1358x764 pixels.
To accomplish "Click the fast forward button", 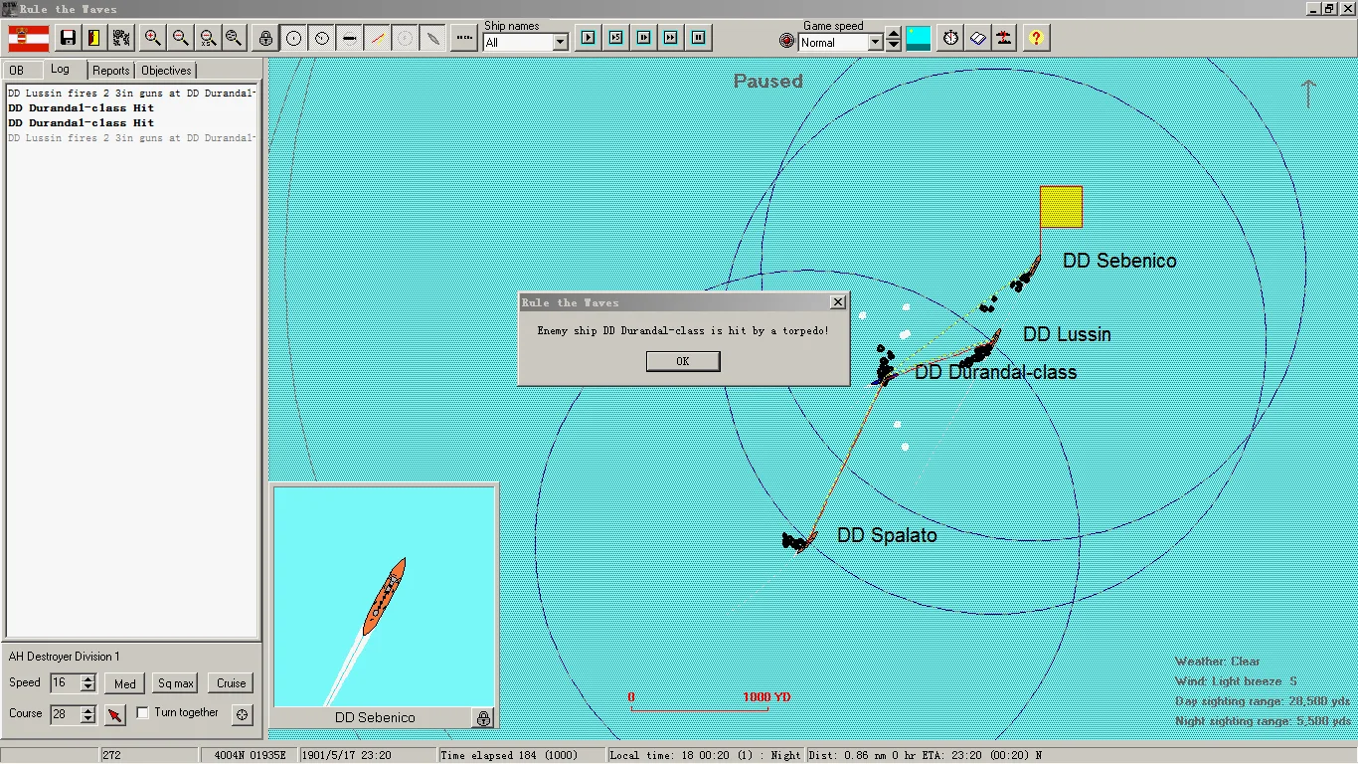I will click(x=671, y=38).
